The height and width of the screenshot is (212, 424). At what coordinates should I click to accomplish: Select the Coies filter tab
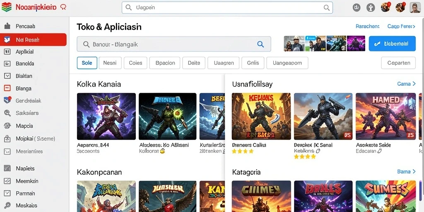click(x=135, y=63)
